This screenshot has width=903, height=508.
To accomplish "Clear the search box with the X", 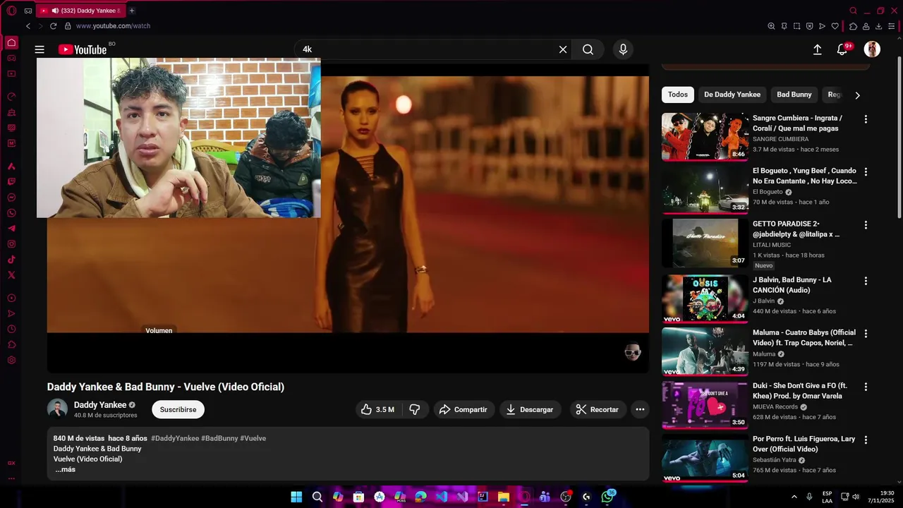I will click(563, 49).
